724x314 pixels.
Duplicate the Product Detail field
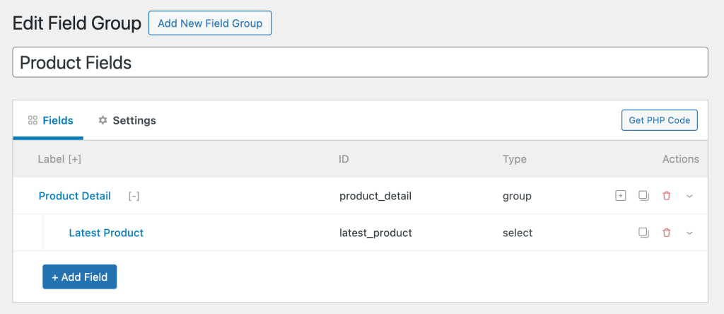(643, 196)
